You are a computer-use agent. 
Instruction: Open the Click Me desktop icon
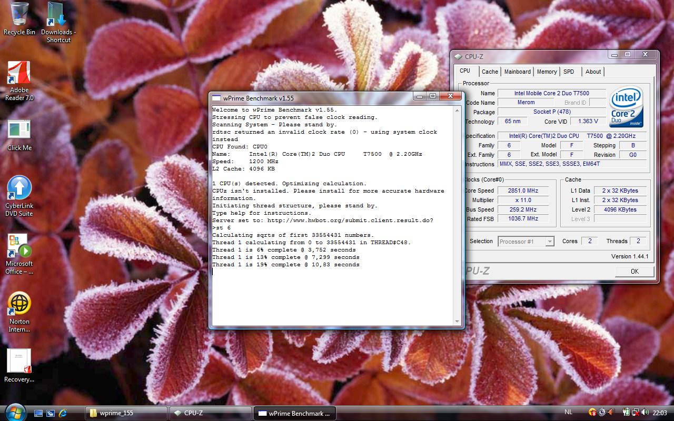click(19, 135)
